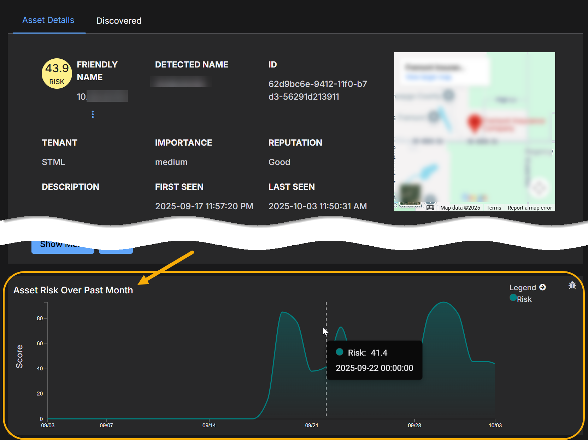Click the asset ID value text
The height and width of the screenshot is (440, 588).
coord(317,90)
